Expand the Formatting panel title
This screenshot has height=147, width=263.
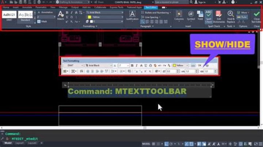tap(90, 26)
